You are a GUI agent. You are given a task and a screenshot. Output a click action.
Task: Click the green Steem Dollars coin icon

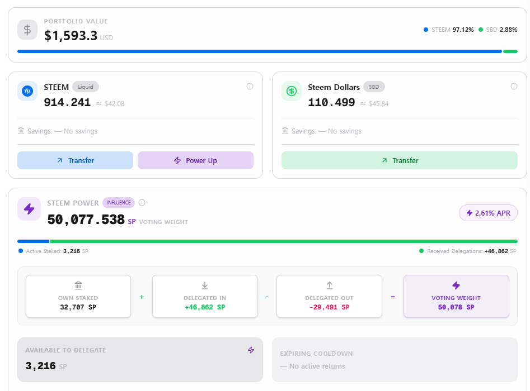click(292, 91)
